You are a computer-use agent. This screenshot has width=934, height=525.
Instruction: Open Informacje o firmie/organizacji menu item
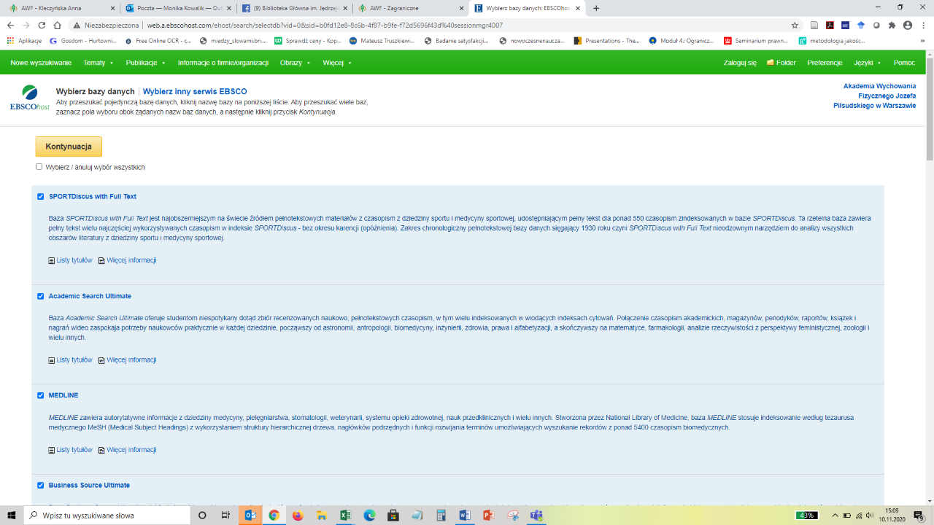point(223,63)
